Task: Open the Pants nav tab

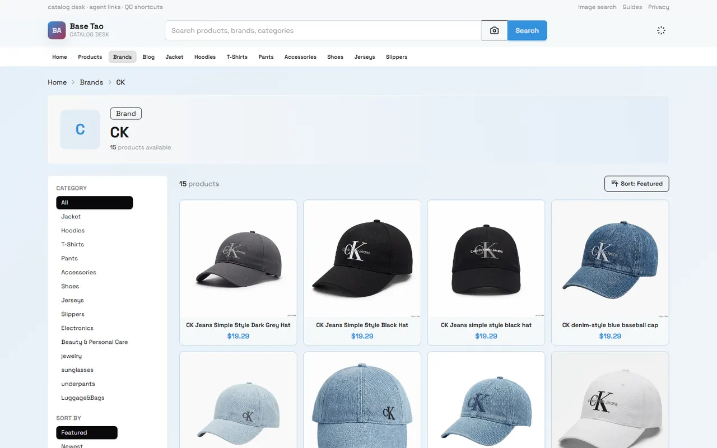Action: click(x=266, y=57)
